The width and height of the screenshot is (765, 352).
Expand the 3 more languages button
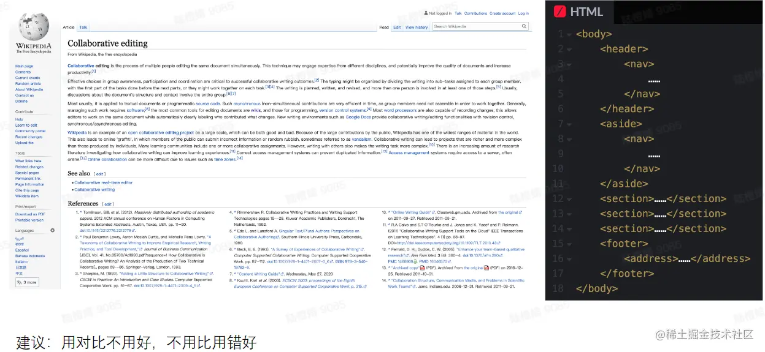(28, 282)
